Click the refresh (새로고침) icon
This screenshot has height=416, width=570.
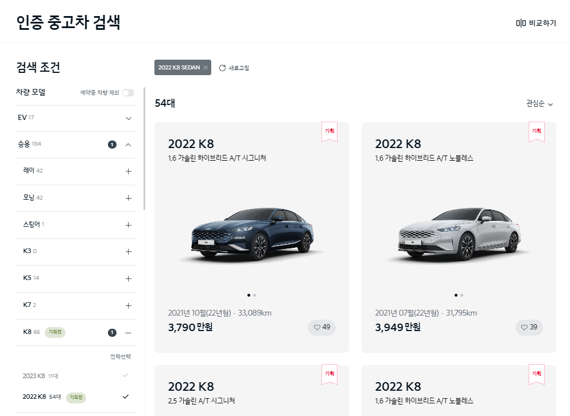[x=222, y=68]
